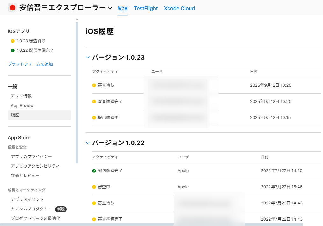Click green check icon in 配信準備完了 row
The image size is (323, 226).
tap(94, 170)
